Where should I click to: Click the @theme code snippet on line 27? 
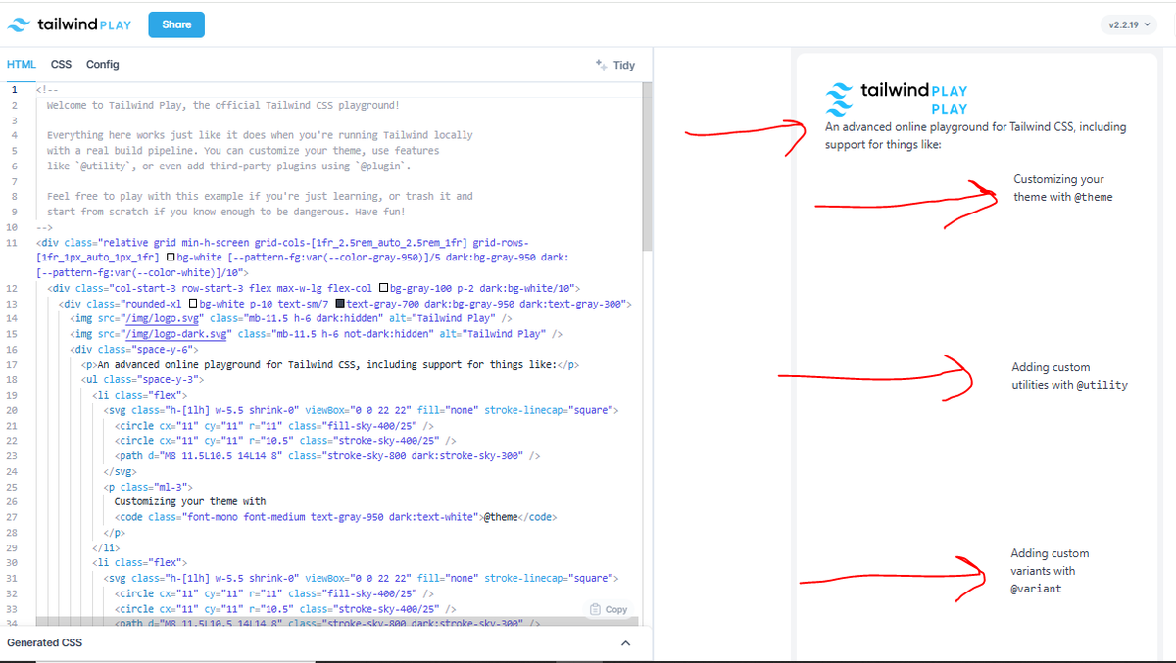[x=499, y=516]
